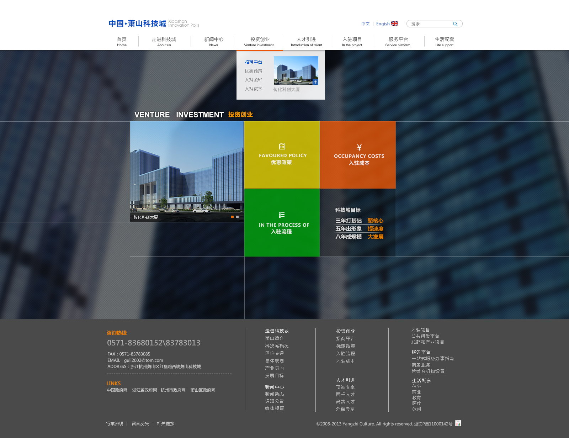Click the calendar icon on Favoured Policy tile
Screen dimensions: 569x438
click(282, 146)
